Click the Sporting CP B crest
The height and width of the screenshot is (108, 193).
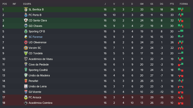point(25,31)
